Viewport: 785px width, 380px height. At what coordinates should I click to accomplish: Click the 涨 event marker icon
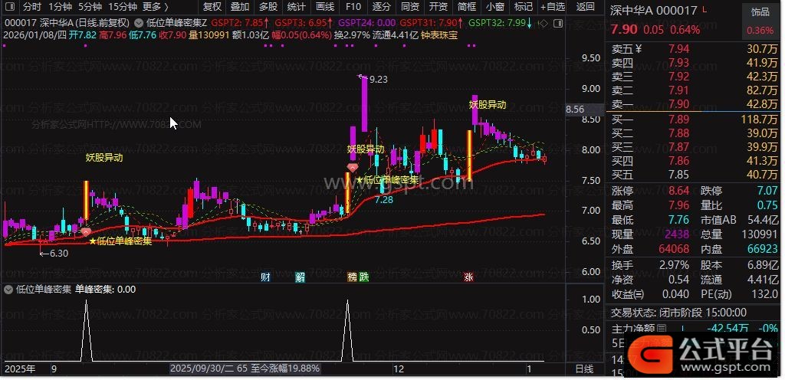468,277
